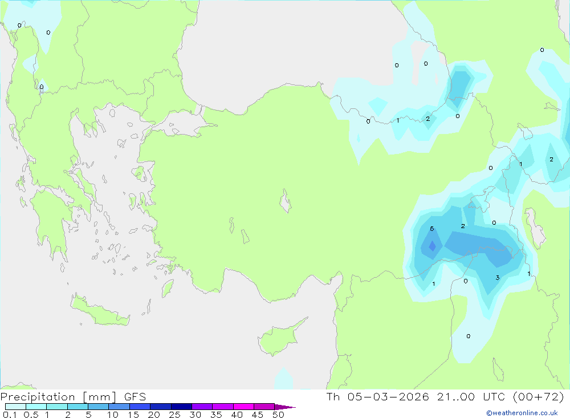
Task: Click the '15' legend scale label
Action: (133, 415)
